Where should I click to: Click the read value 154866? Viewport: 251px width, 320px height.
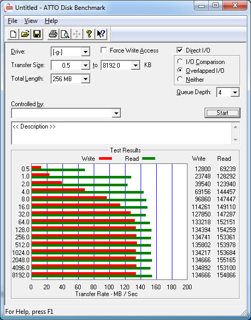coord(226,275)
